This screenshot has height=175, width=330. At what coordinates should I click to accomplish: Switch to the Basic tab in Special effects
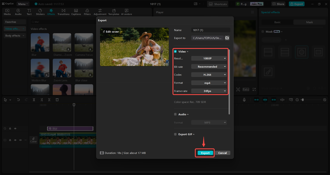pyautogui.click(x=277, y=22)
